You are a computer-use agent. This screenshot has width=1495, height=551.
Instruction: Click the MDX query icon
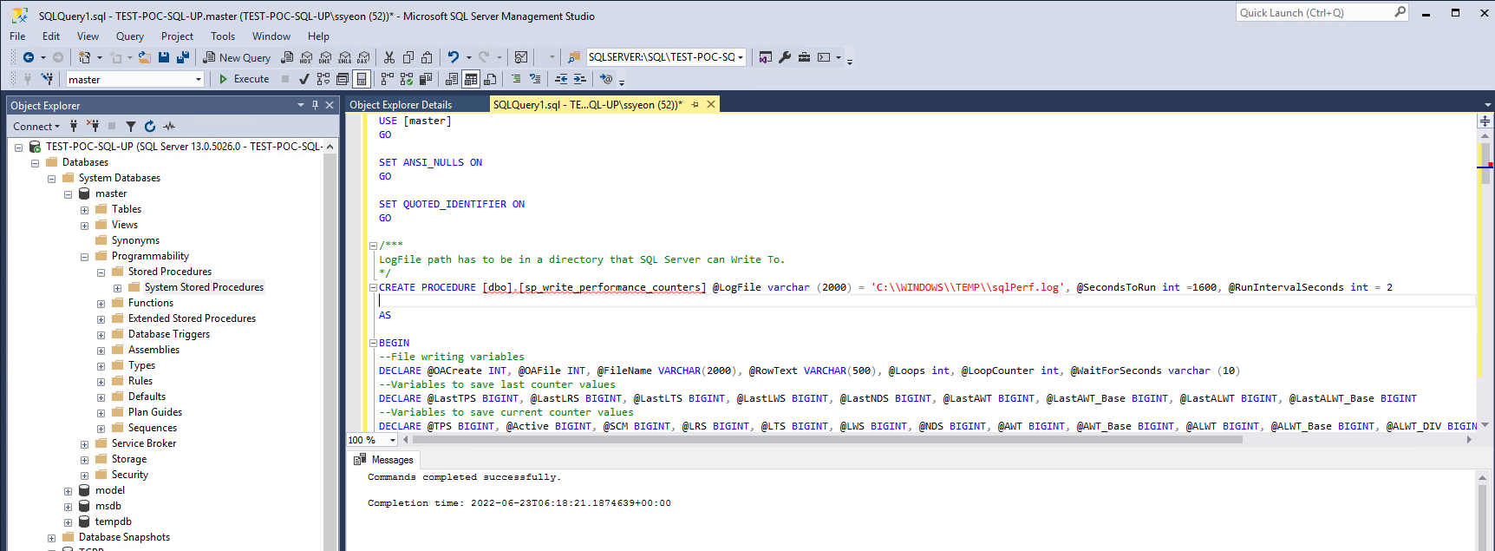(x=306, y=57)
